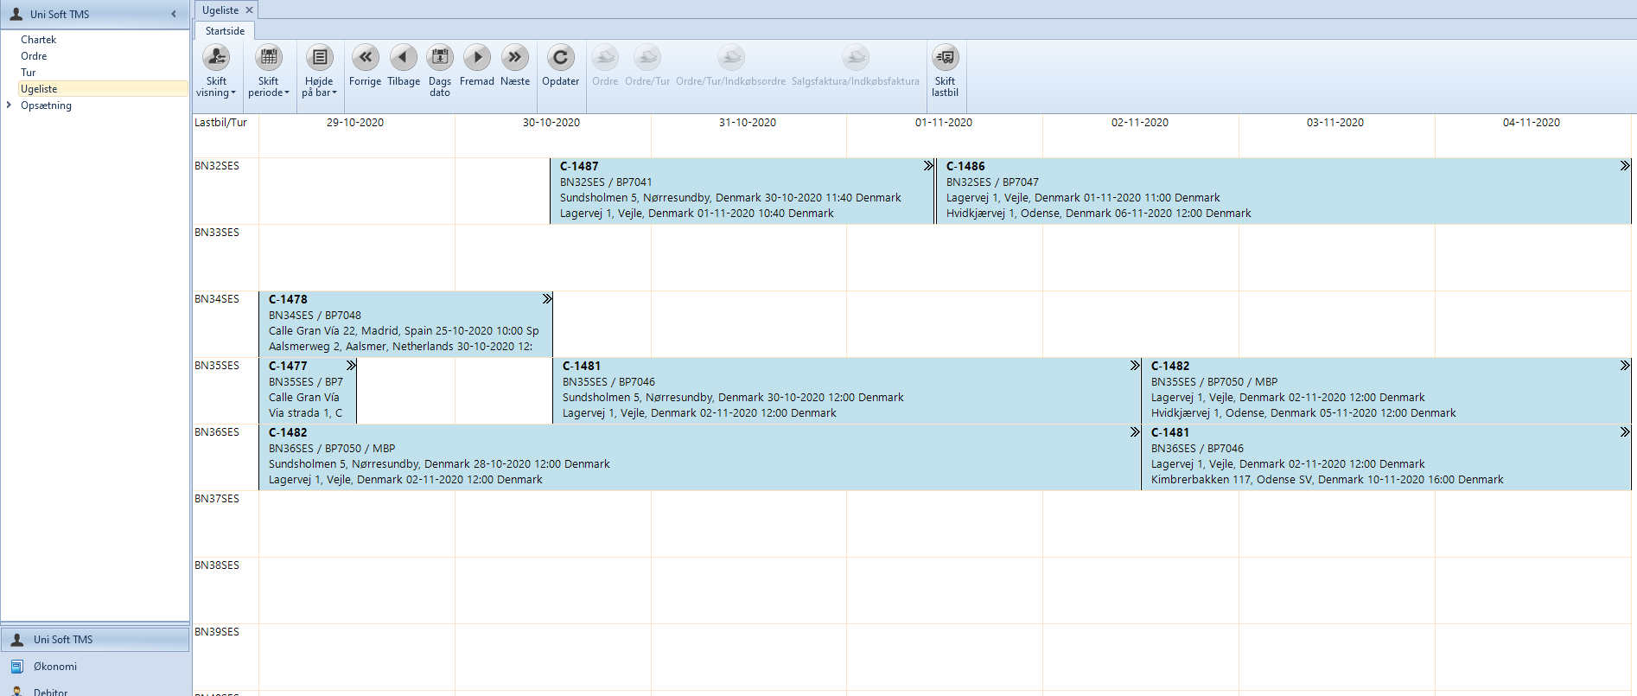Select the BN33SES truck row label

[217, 233]
